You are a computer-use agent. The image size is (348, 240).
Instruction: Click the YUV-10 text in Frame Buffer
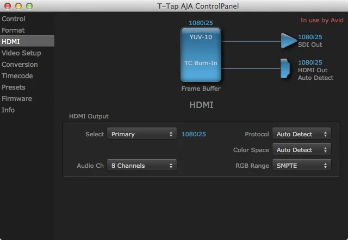coord(201,37)
